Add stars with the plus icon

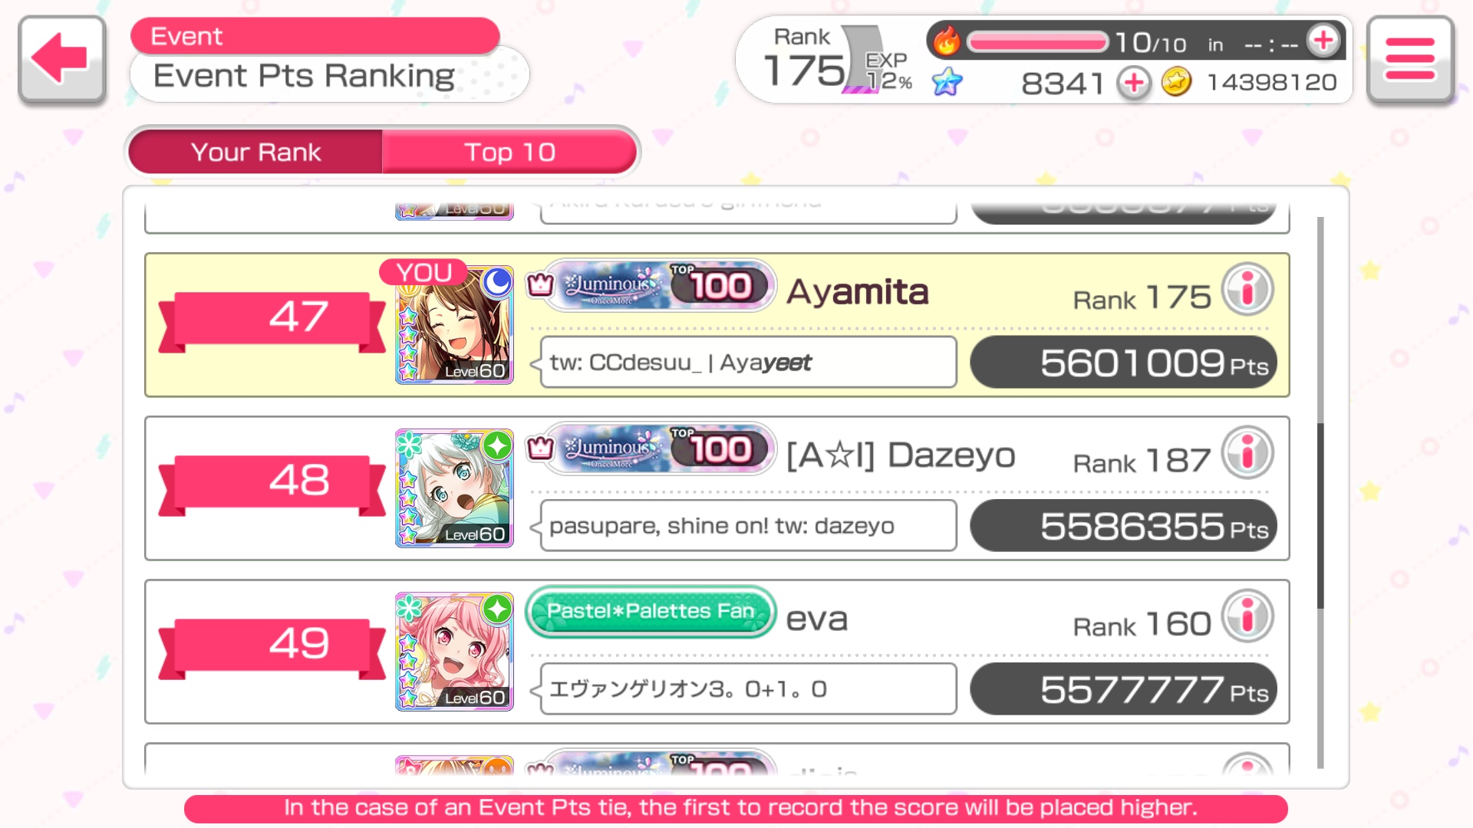tap(1134, 82)
